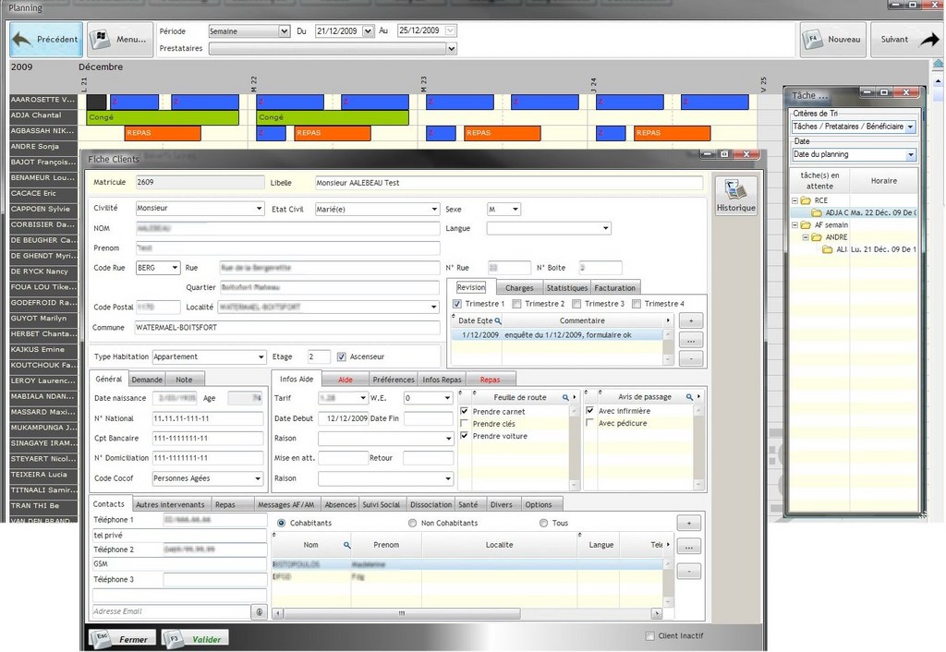Click magnifier icon in contacts Nom column

347,545
